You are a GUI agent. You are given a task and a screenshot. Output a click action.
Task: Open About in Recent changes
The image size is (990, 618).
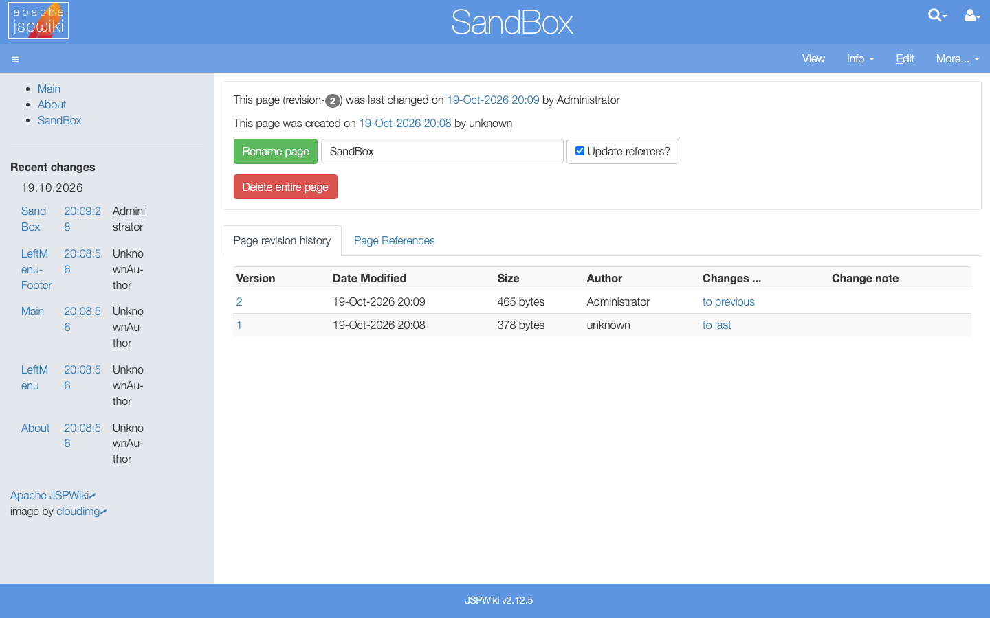pyautogui.click(x=35, y=428)
